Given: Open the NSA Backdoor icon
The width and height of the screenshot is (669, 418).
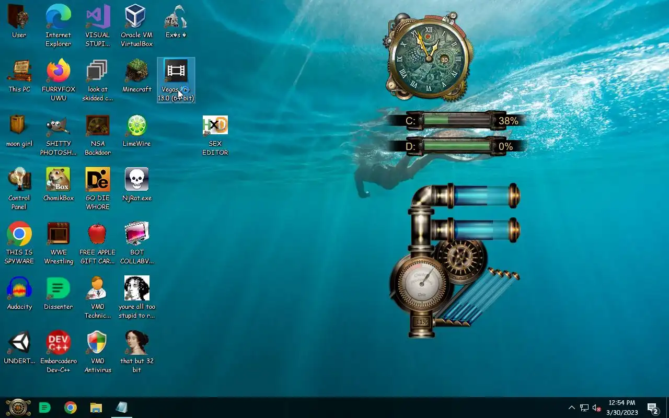Looking at the screenshot, I should (x=98, y=134).
